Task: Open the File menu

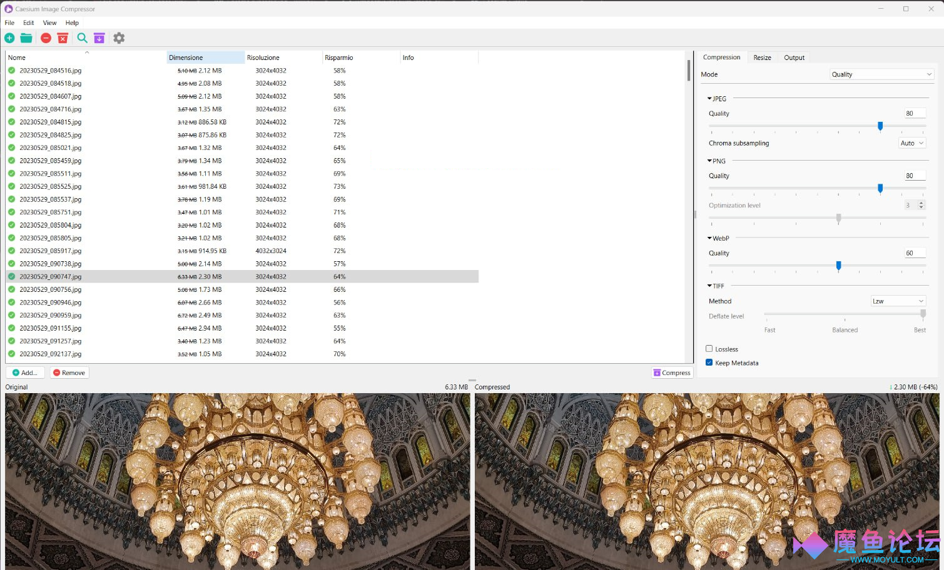Action: coord(9,22)
